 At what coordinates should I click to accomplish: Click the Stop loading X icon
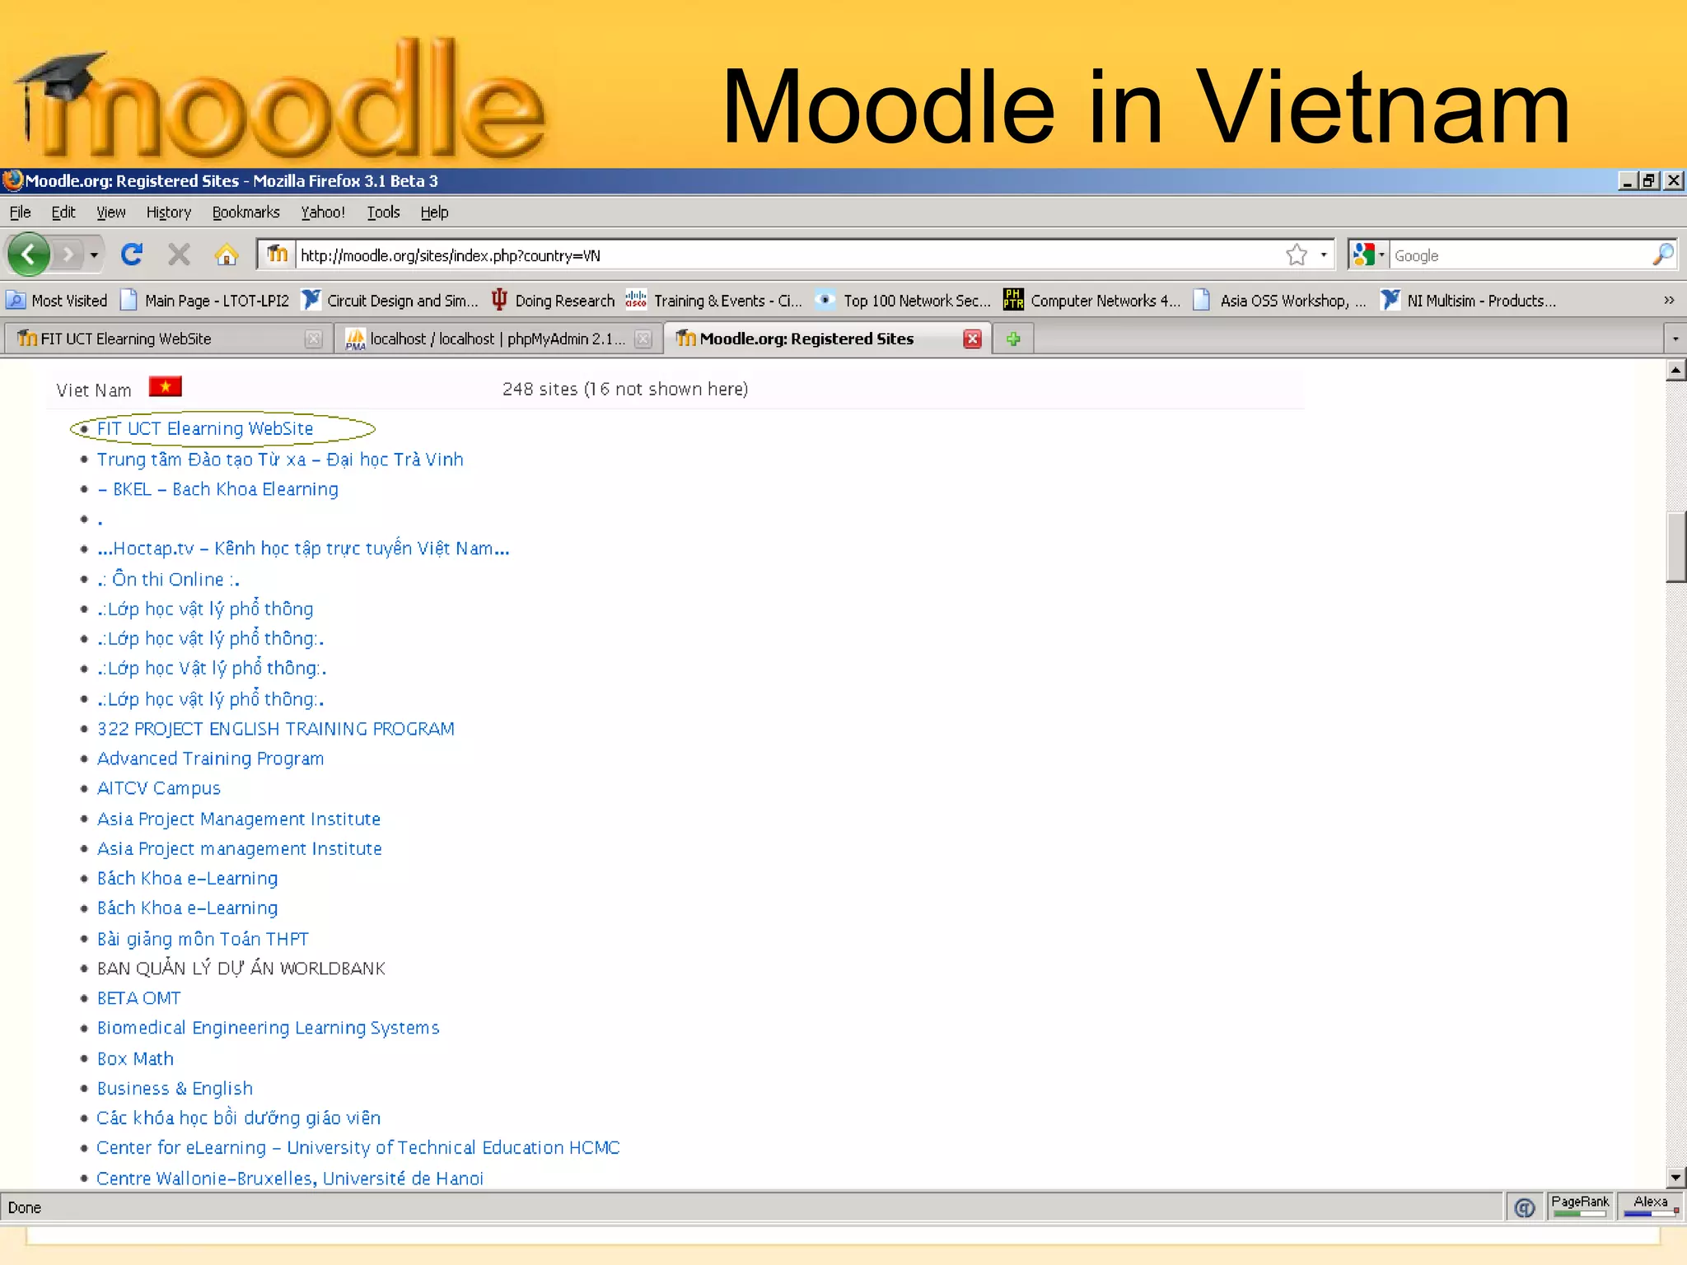pyautogui.click(x=179, y=254)
